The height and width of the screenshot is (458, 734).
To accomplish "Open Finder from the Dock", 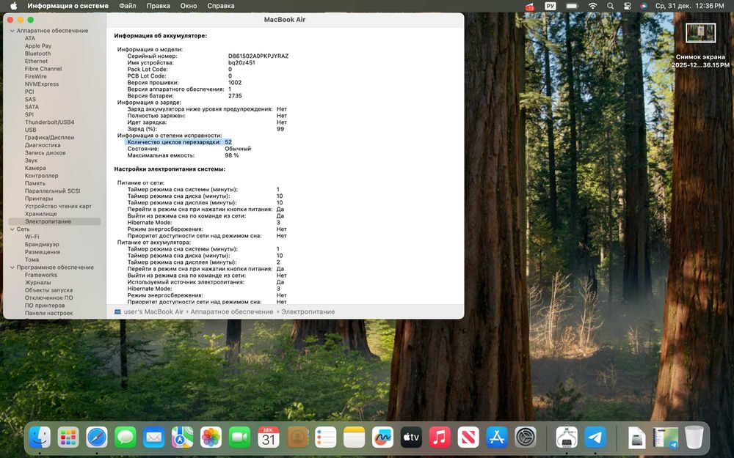I will point(40,437).
